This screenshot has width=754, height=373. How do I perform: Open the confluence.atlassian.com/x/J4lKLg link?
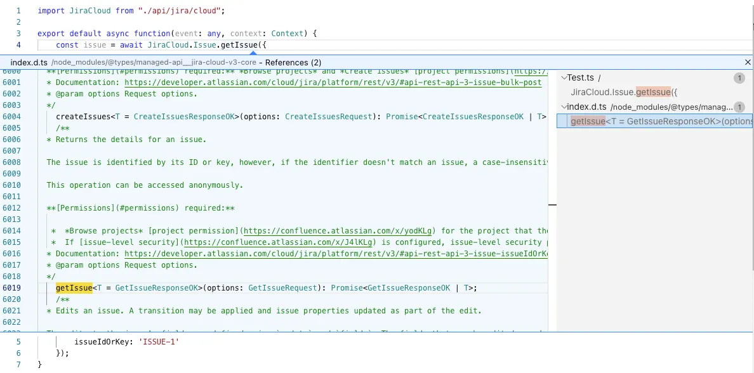(x=279, y=242)
